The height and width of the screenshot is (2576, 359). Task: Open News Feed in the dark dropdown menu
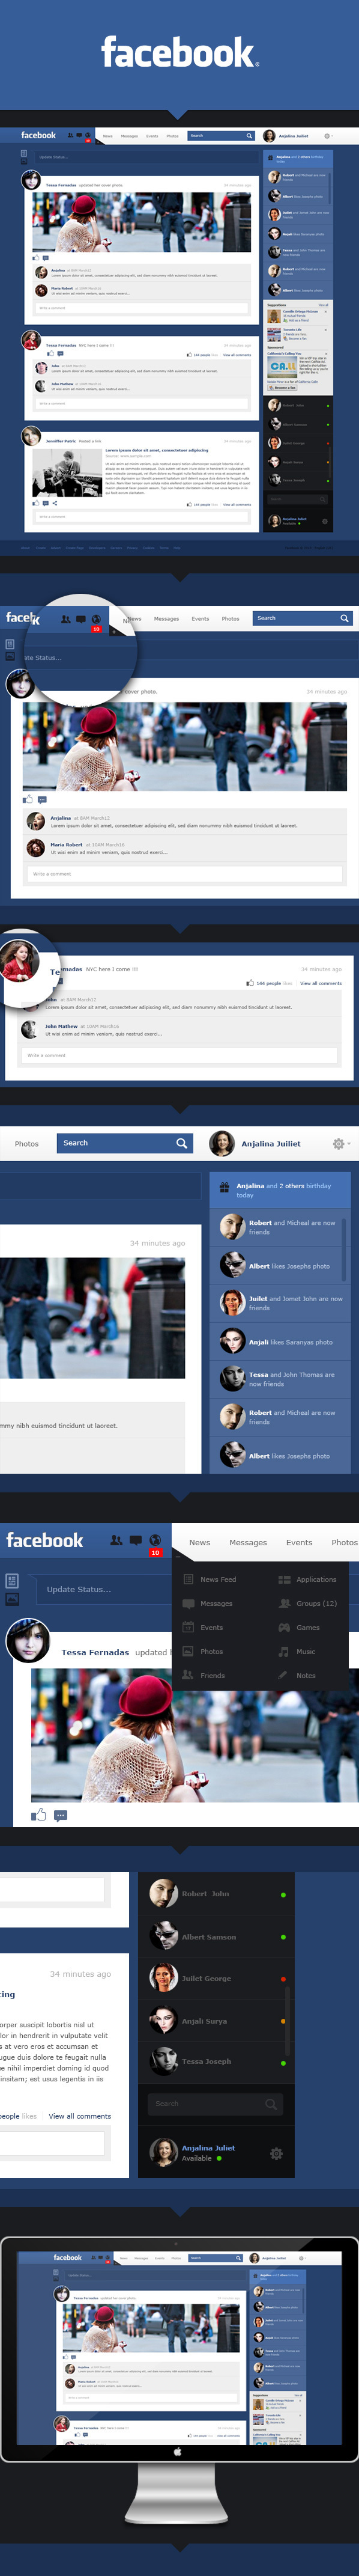click(x=218, y=1579)
